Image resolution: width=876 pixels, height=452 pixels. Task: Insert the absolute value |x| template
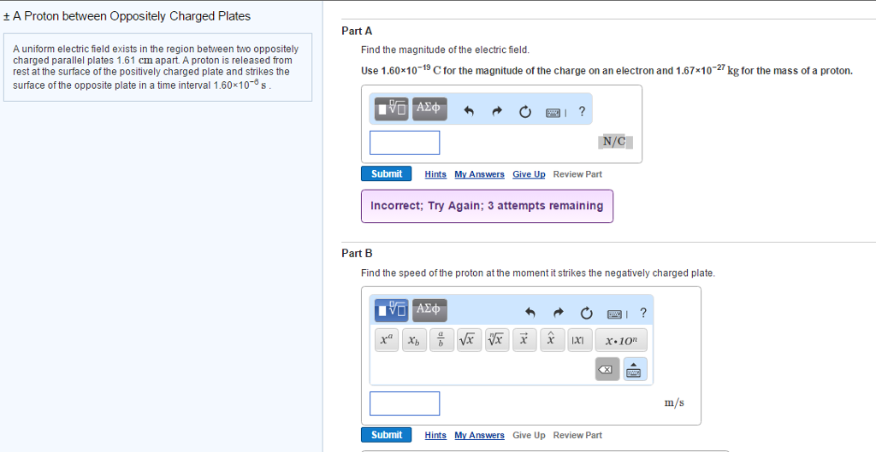pyautogui.click(x=578, y=340)
